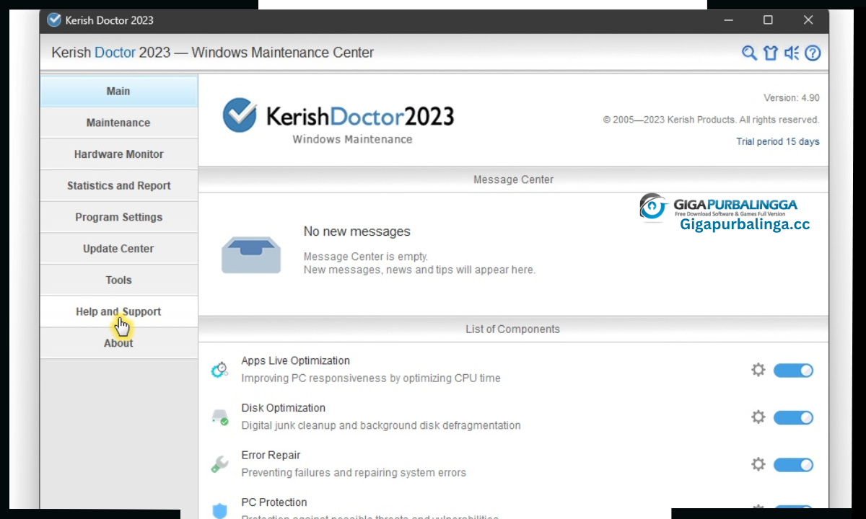Toggle Apps Live Optimization switch
The height and width of the screenshot is (519, 866).
794,371
